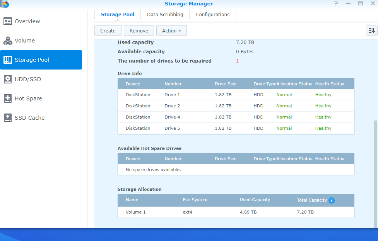The height and width of the screenshot is (241, 378).
Task: Open the DSM help icon in title bar
Action: (x=335, y=4)
